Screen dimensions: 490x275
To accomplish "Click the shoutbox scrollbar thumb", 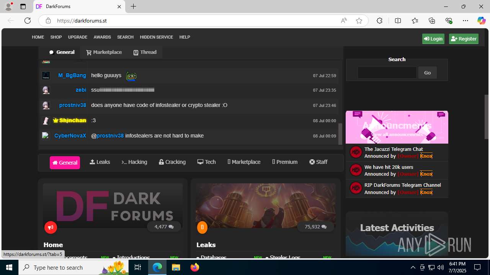I will click(x=340, y=134).
